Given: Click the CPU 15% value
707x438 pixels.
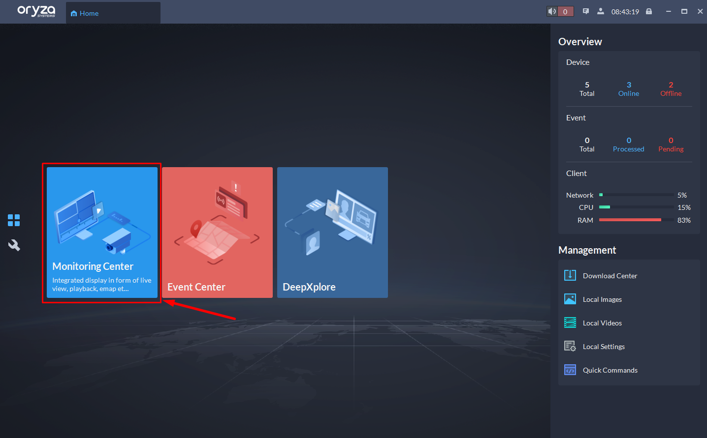Looking at the screenshot, I should tap(684, 207).
